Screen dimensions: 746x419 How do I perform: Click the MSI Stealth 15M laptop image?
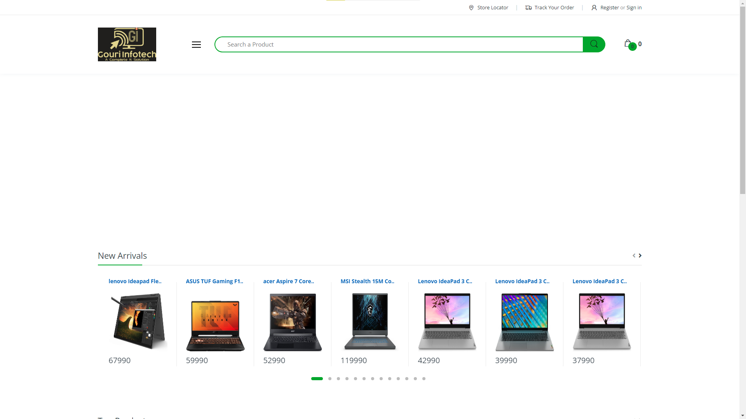370,322
